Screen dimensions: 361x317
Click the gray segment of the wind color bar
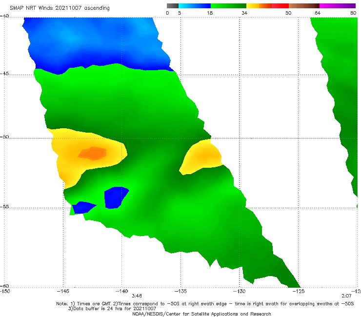coord(173,6)
